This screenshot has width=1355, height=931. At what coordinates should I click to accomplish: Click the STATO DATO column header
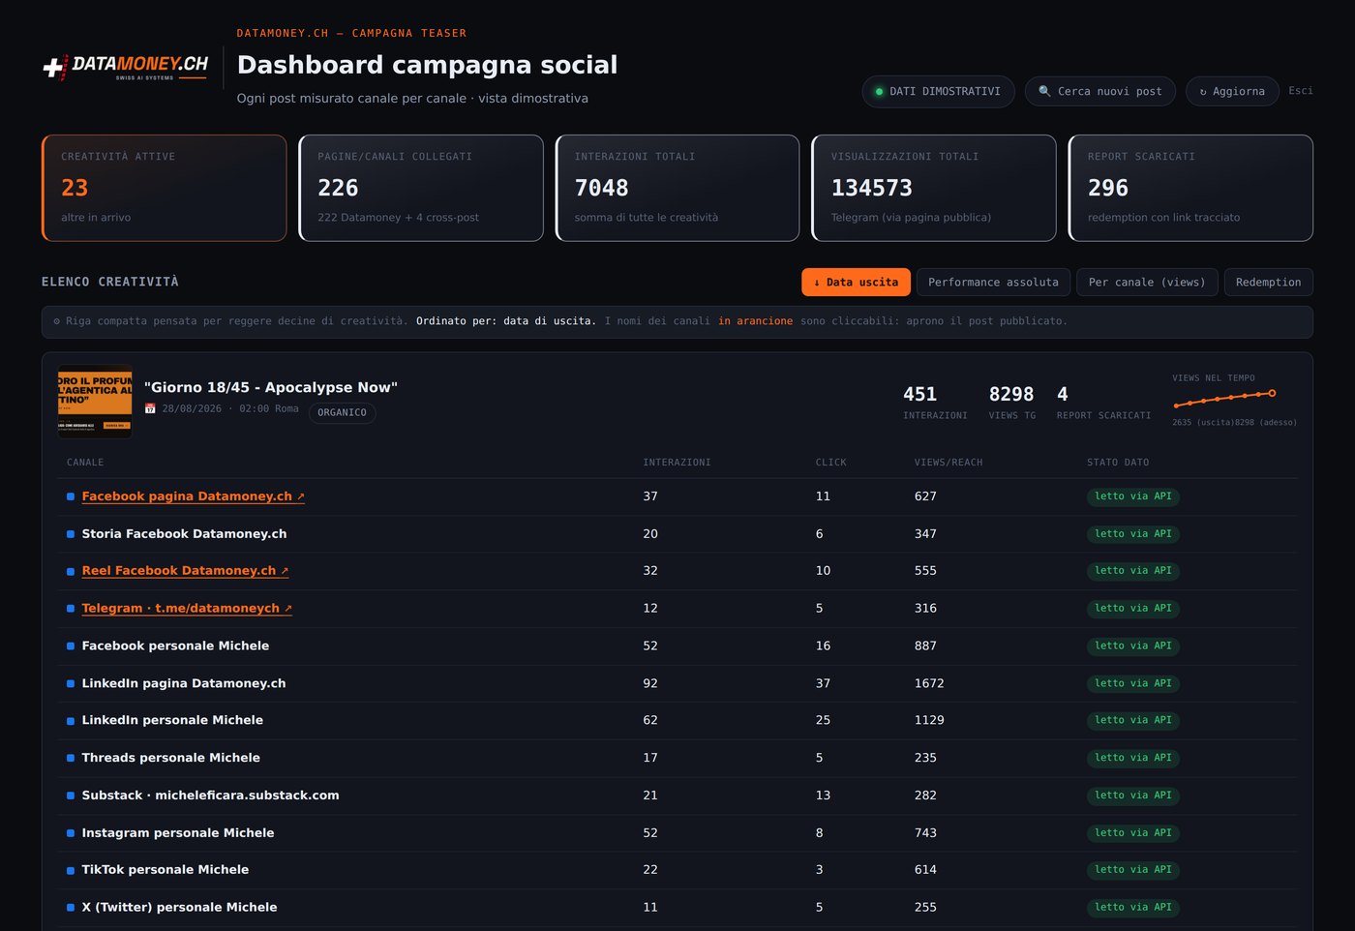click(x=1118, y=463)
